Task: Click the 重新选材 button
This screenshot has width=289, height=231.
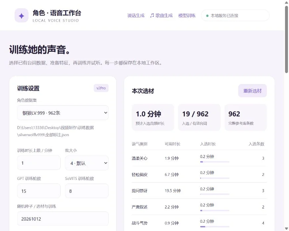Action: pyautogui.click(x=252, y=91)
